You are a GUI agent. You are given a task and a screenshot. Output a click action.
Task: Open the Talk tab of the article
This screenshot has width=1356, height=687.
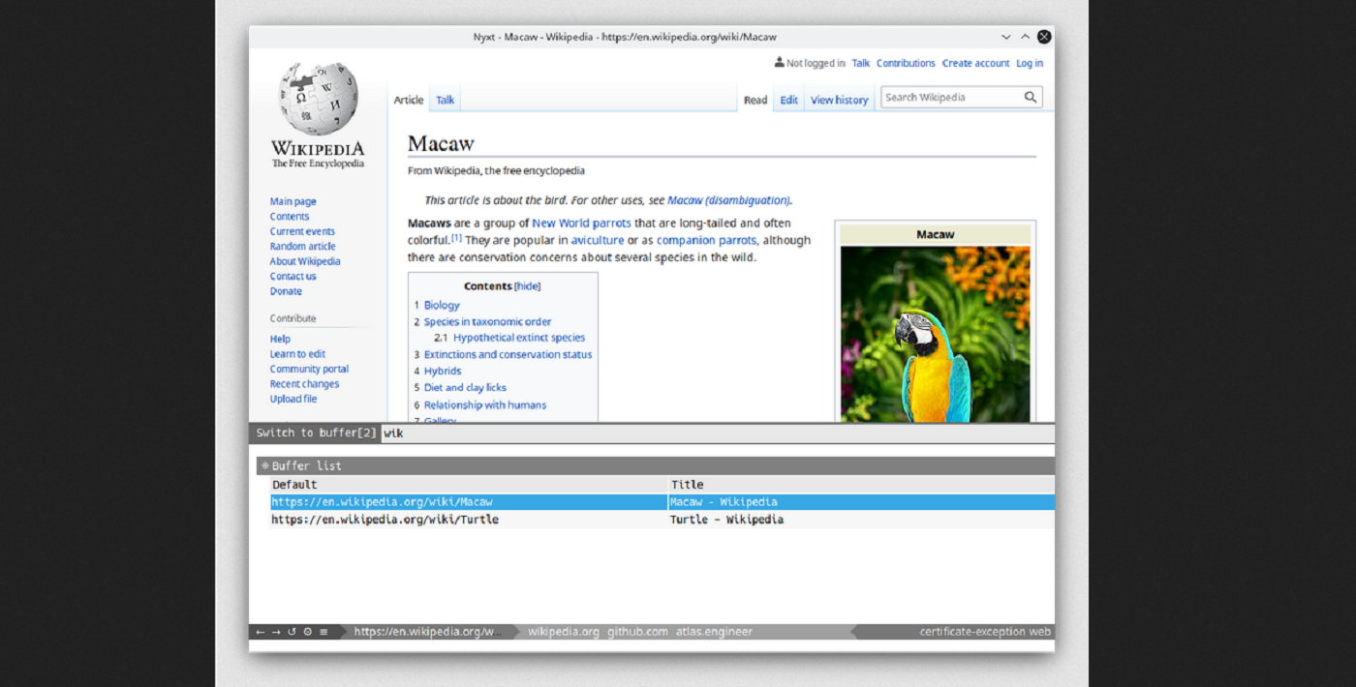[445, 100]
